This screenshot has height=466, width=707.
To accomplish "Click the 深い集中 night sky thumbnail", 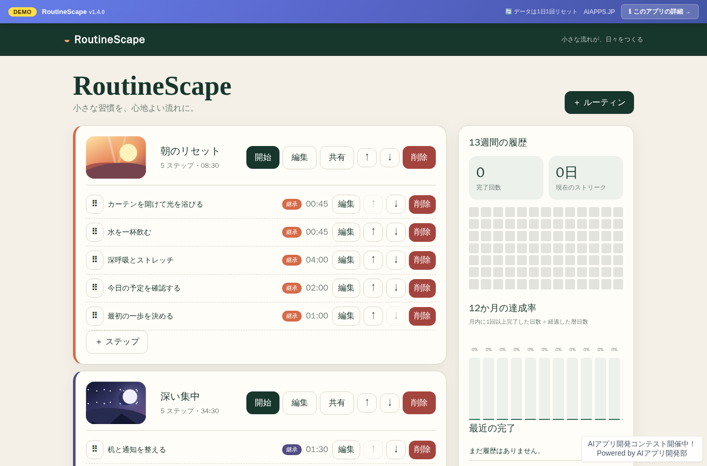I will coord(116,403).
